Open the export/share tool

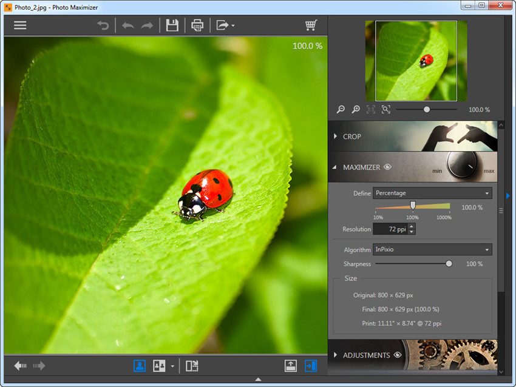coord(222,25)
